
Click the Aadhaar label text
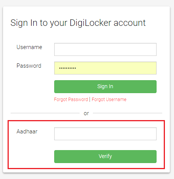coord(27,131)
